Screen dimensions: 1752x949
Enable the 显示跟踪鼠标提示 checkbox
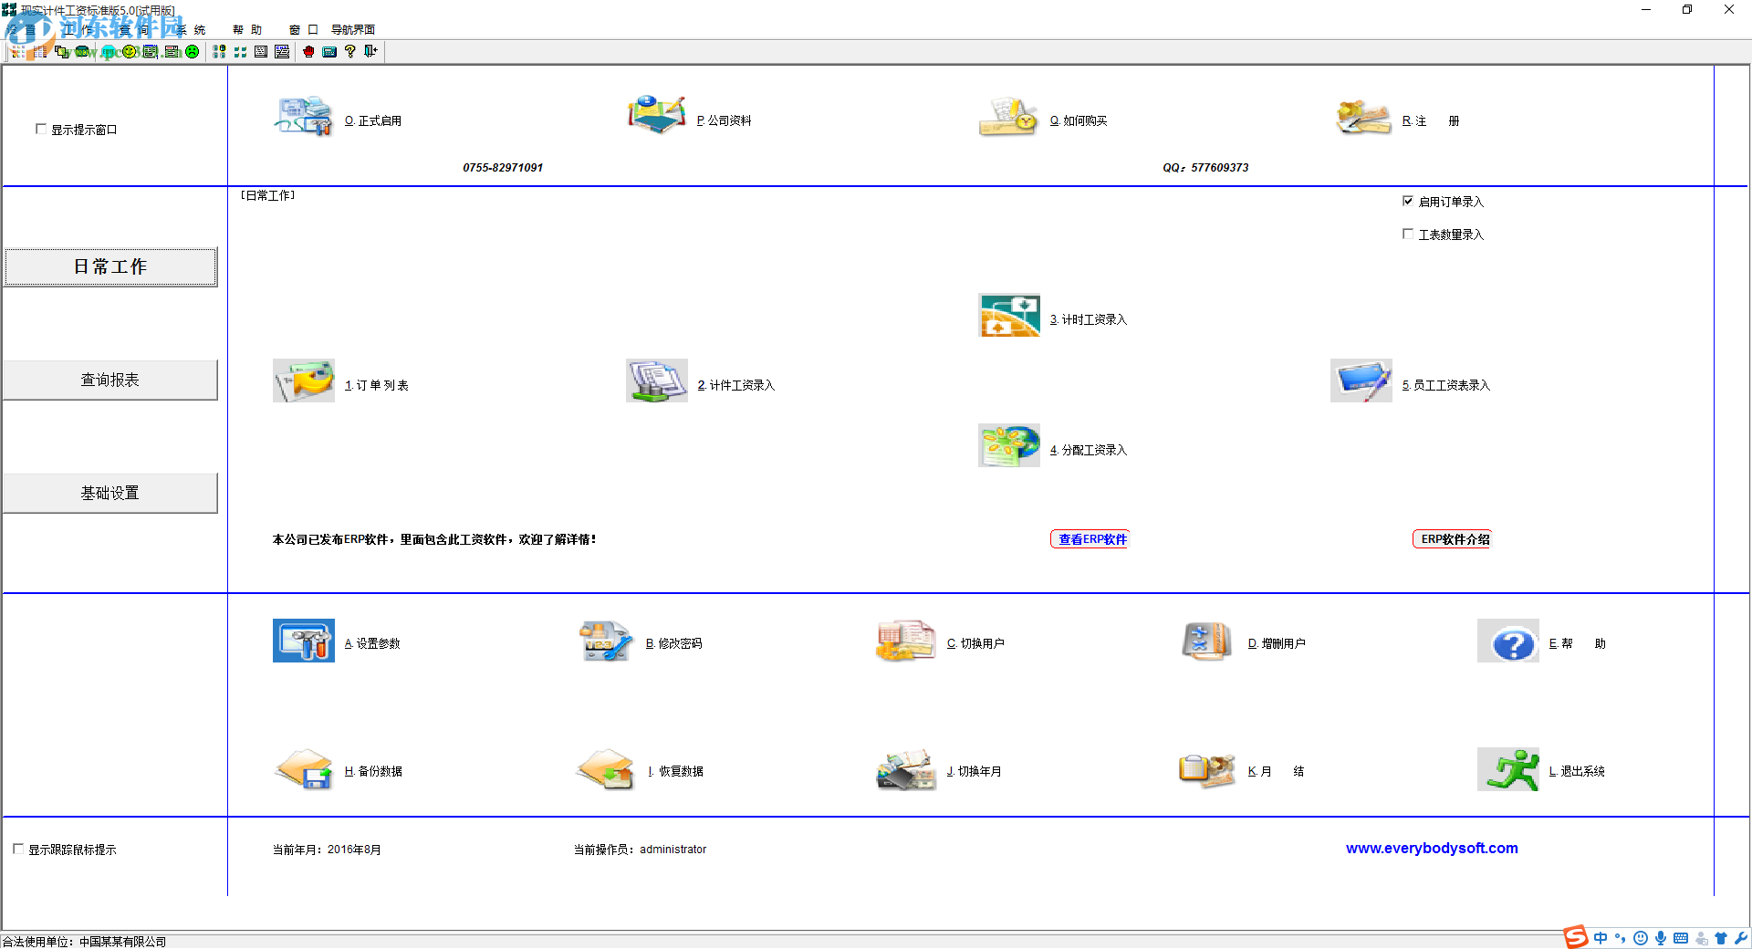pyautogui.click(x=18, y=850)
